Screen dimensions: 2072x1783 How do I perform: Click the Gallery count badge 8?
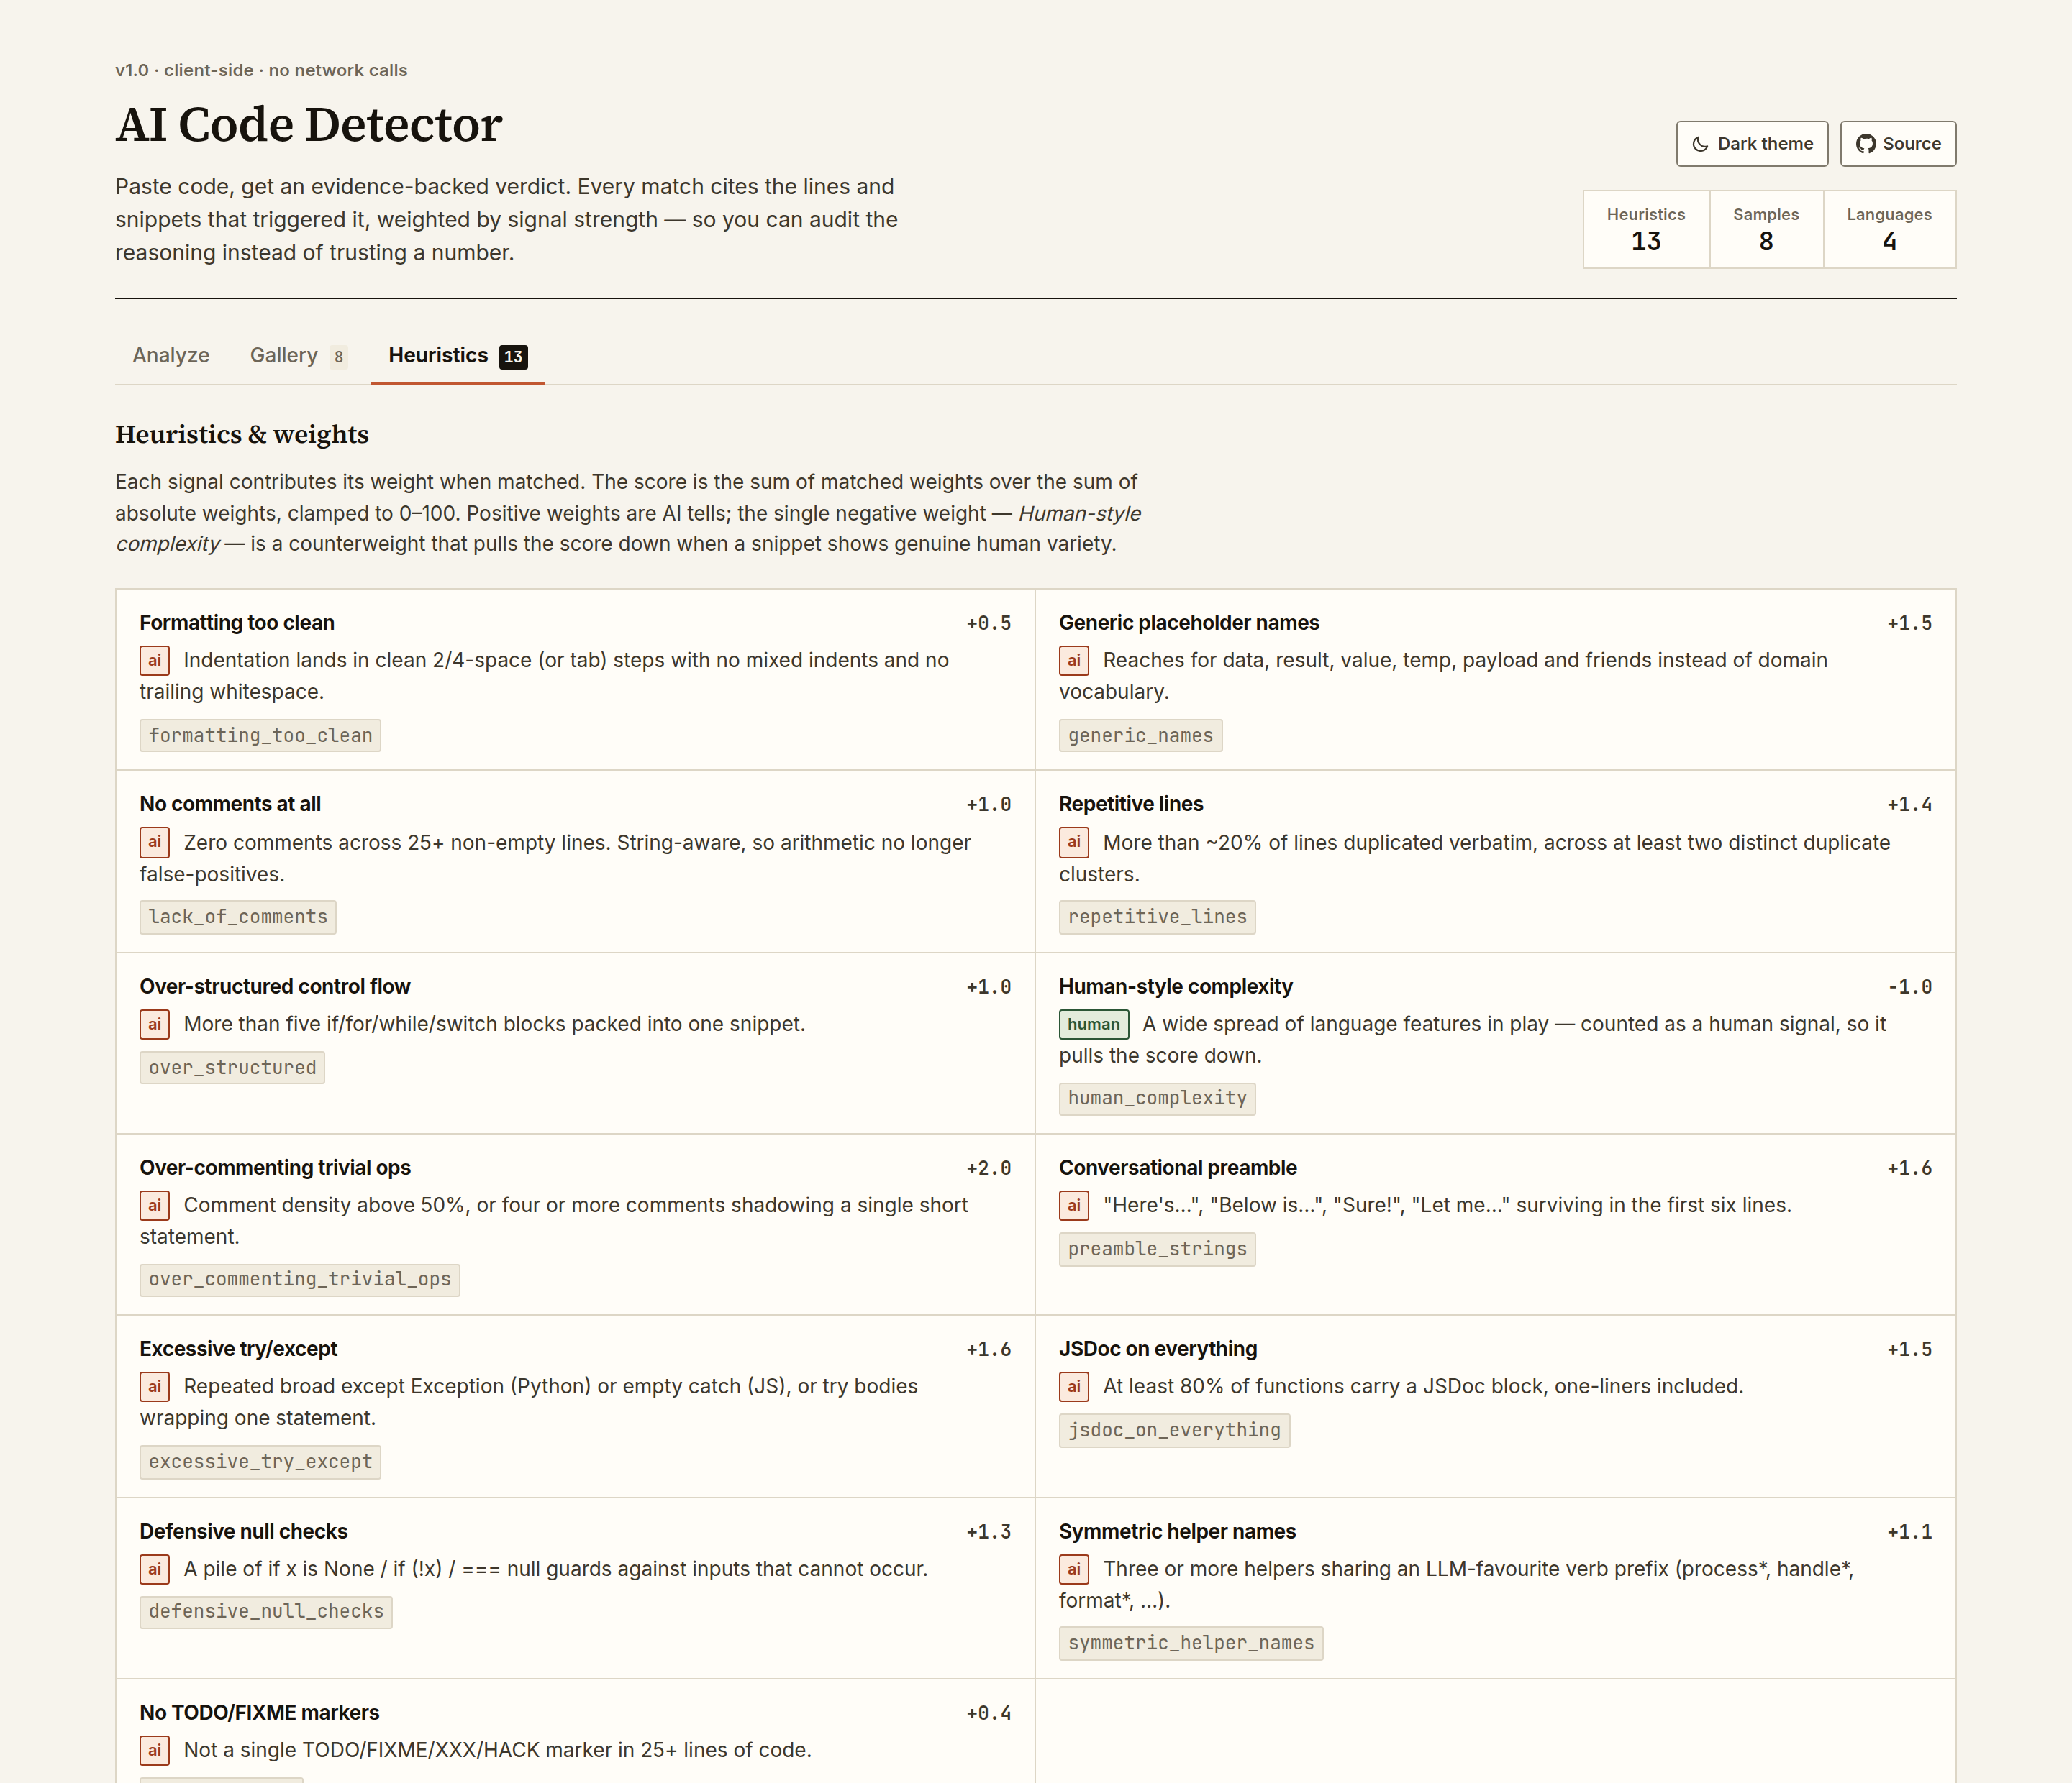click(x=339, y=357)
